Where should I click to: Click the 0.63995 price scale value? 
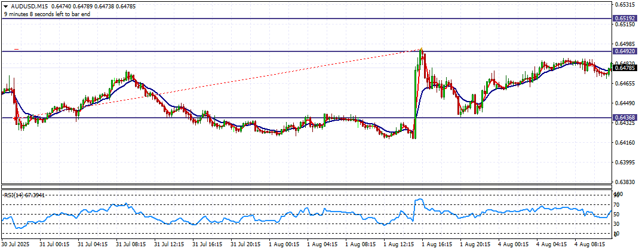click(625, 163)
